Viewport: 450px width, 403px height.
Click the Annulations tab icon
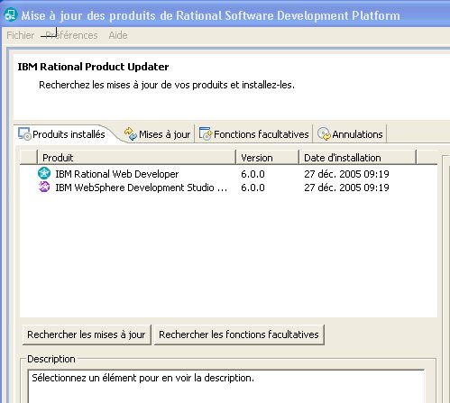(324, 133)
